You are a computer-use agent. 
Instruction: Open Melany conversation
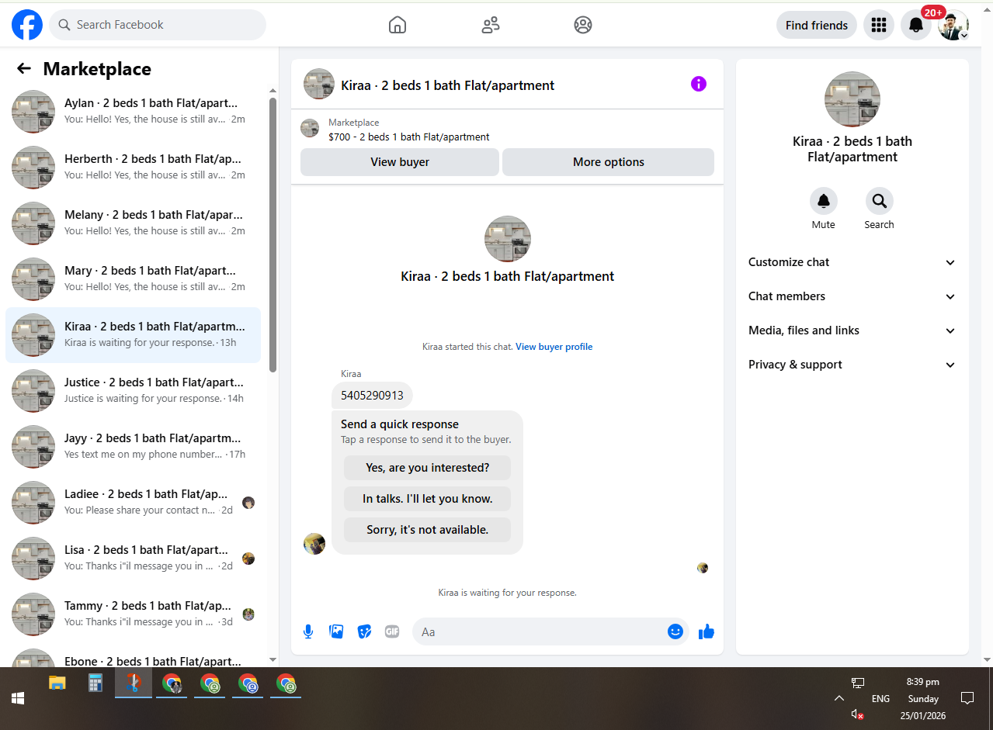click(134, 223)
